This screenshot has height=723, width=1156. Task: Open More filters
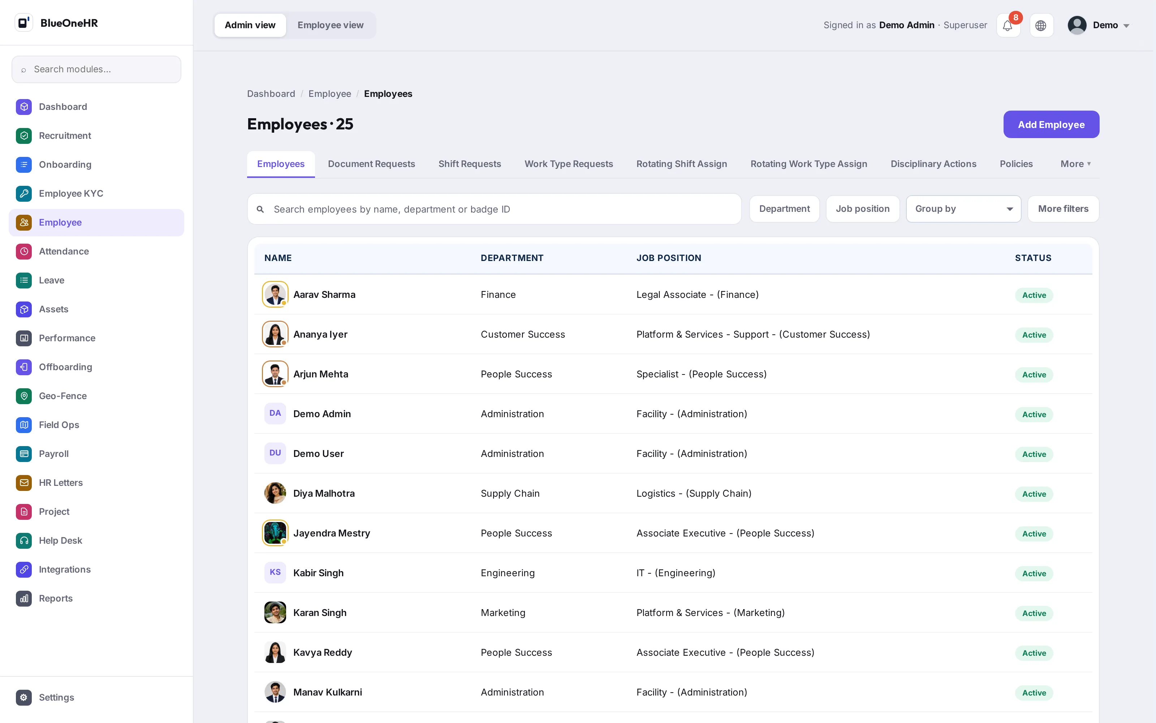click(x=1063, y=209)
